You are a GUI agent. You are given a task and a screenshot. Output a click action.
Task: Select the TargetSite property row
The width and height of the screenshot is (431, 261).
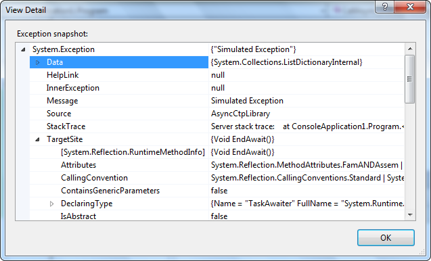coord(217,139)
